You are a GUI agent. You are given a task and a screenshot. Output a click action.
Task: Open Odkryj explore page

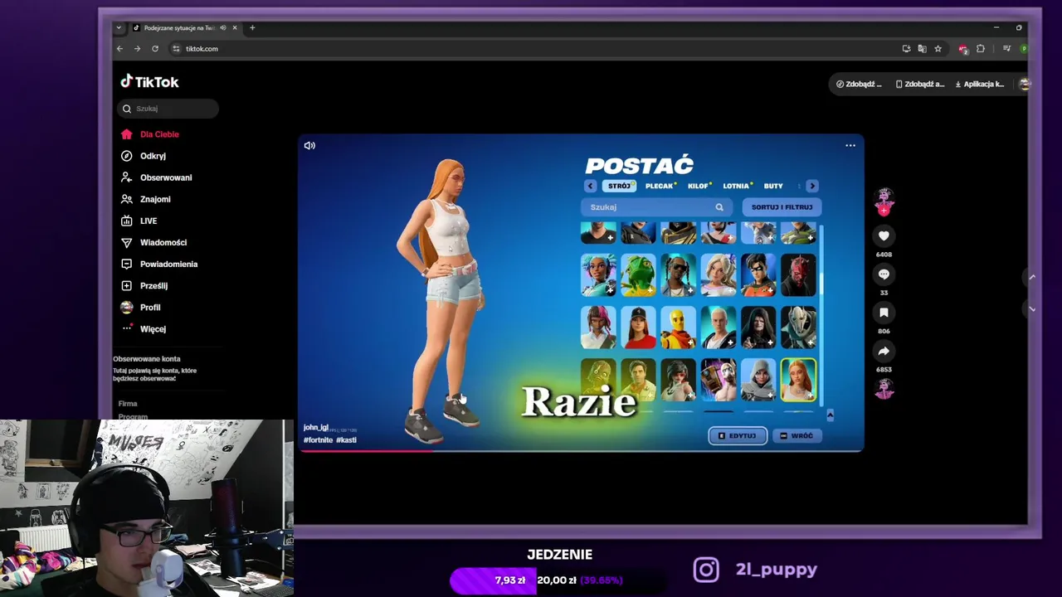tap(144, 156)
